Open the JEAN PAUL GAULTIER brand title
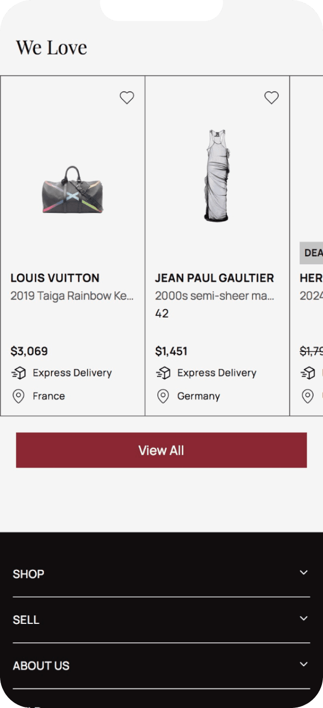This screenshot has width=323, height=708. [x=214, y=278]
